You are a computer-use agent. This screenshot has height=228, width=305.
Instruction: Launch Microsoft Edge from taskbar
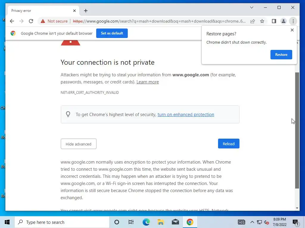[x=146, y=222]
